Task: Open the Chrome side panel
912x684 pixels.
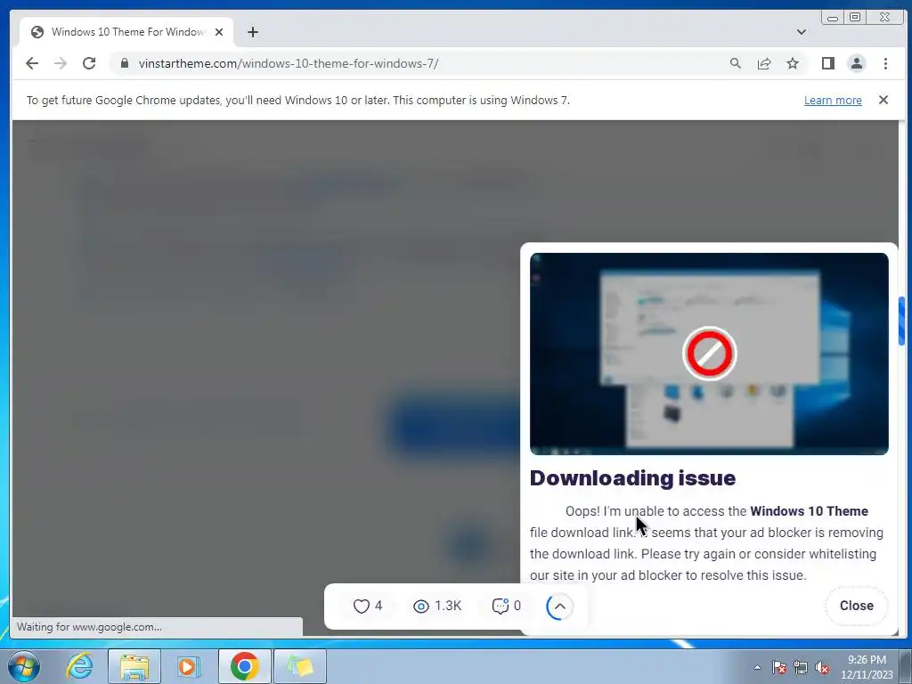Action: pyautogui.click(x=827, y=63)
